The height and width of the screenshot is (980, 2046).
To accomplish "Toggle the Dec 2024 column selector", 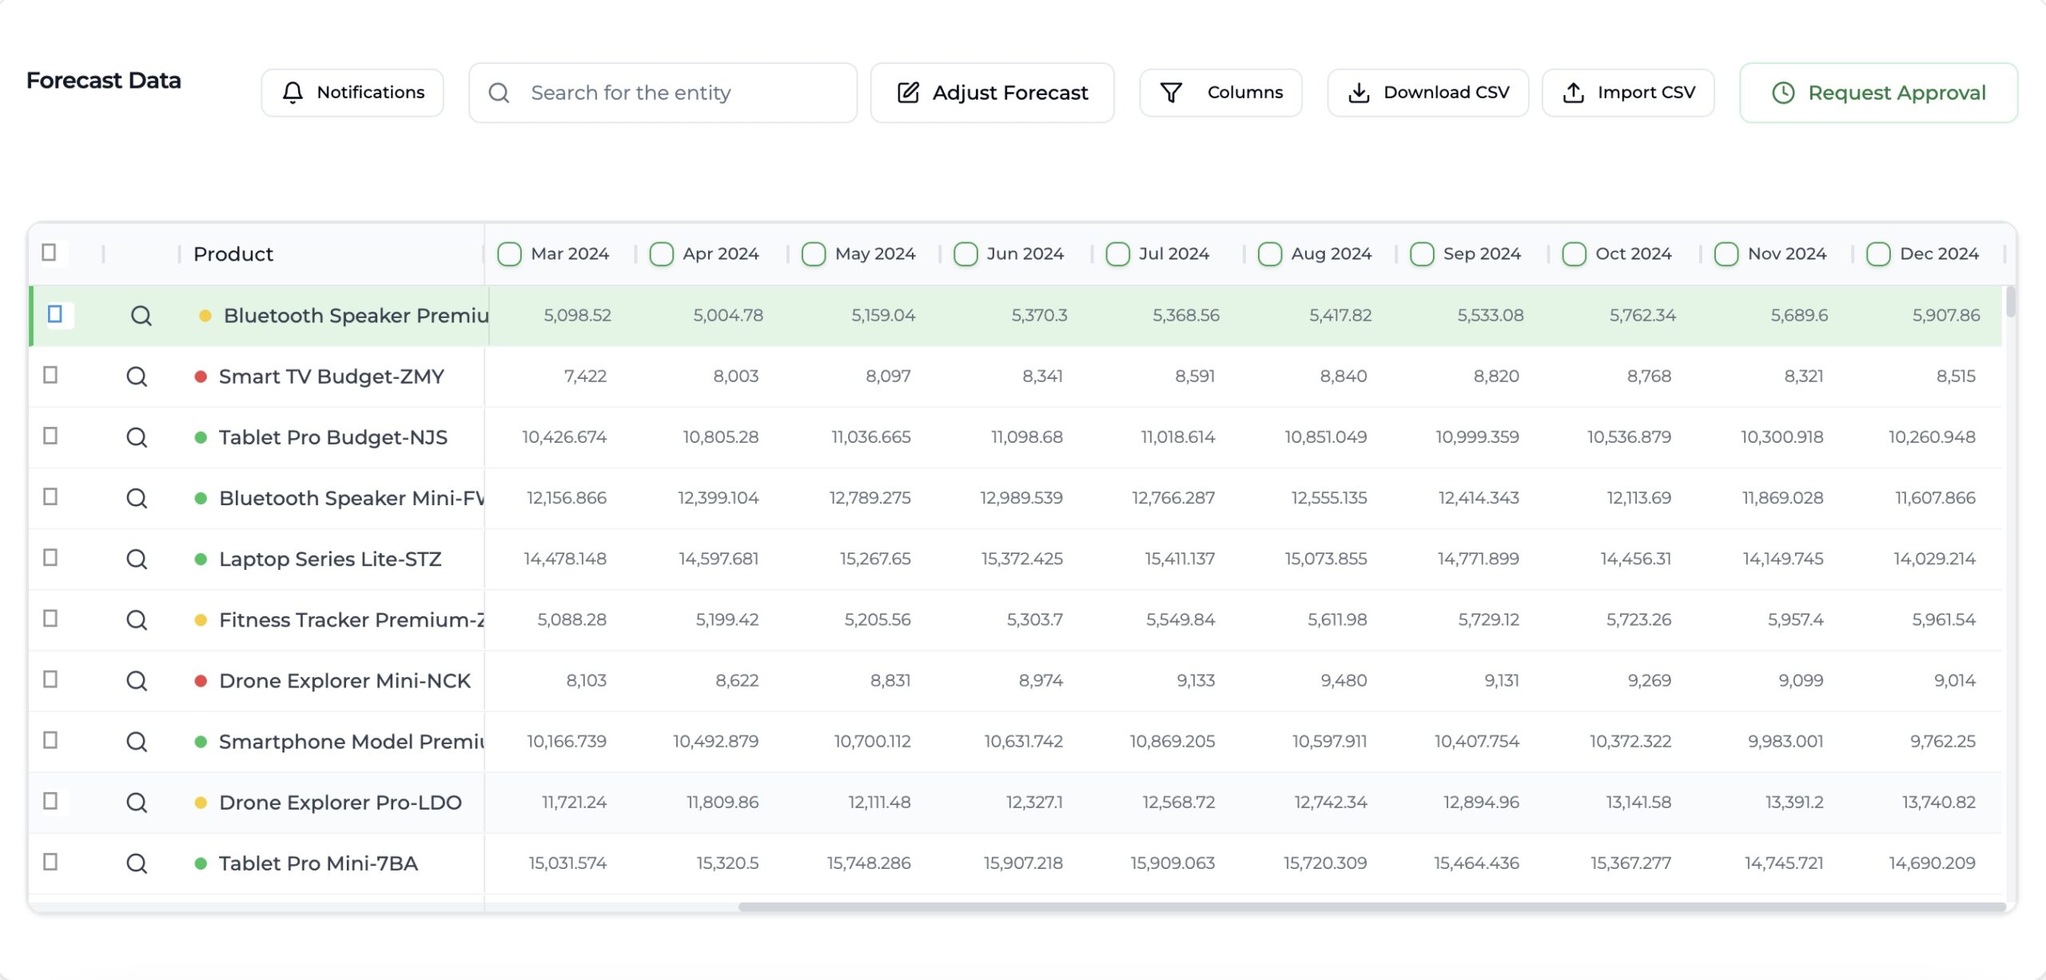I will coord(1877,254).
